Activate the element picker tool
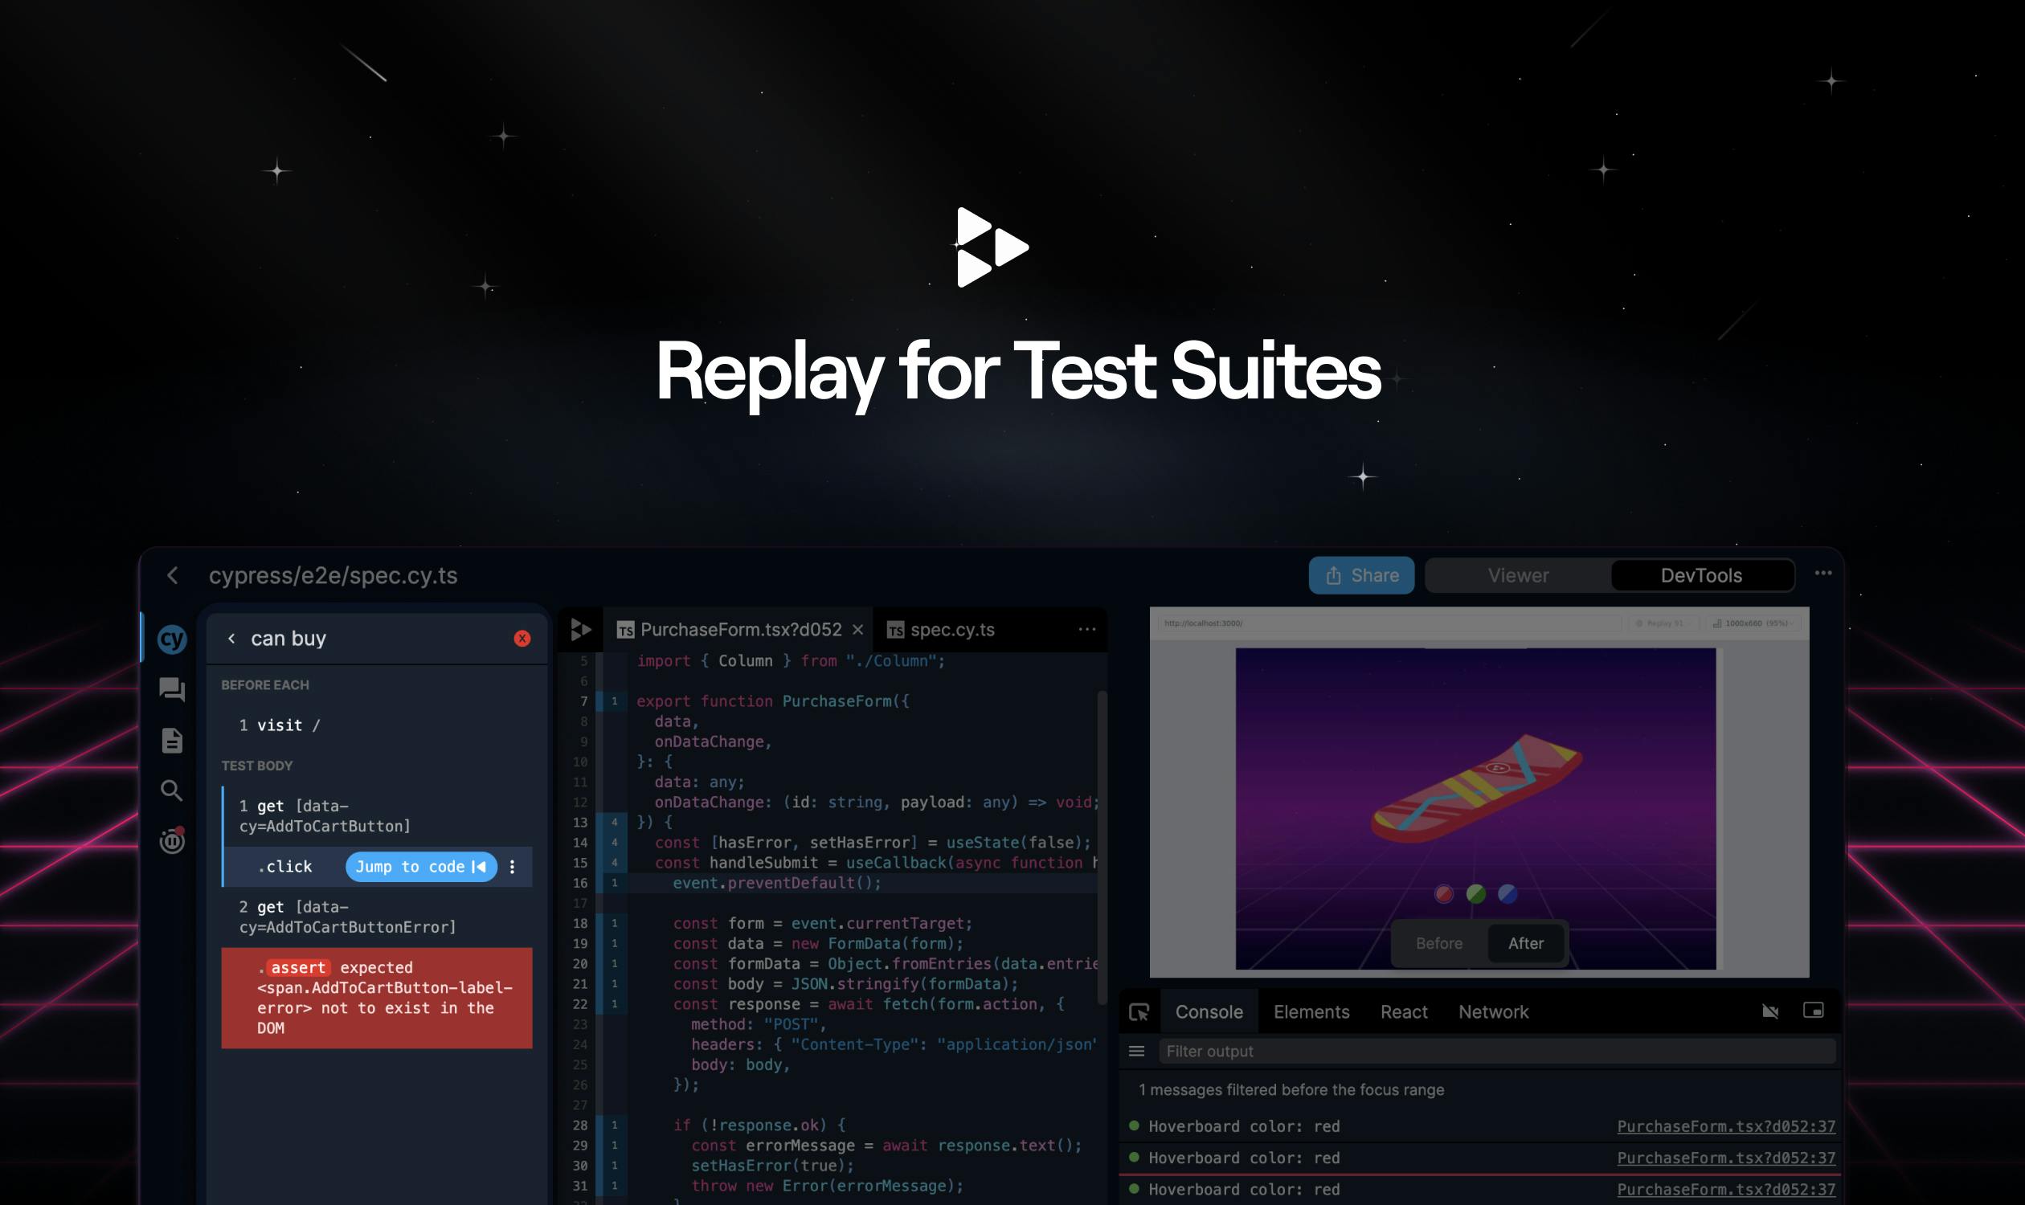Screen dimensions: 2025x1205 1139,1012
